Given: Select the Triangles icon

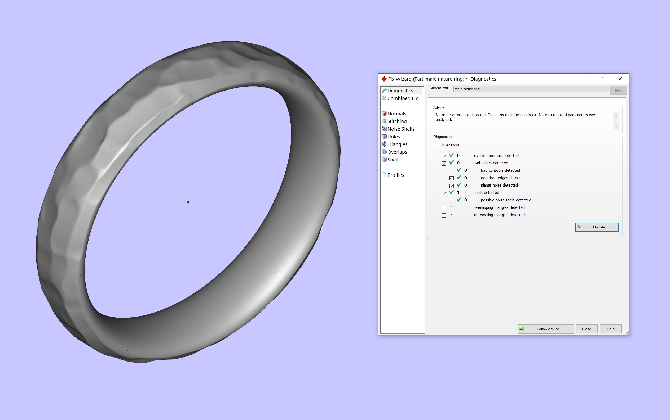Looking at the screenshot, I should pos(384,144).
